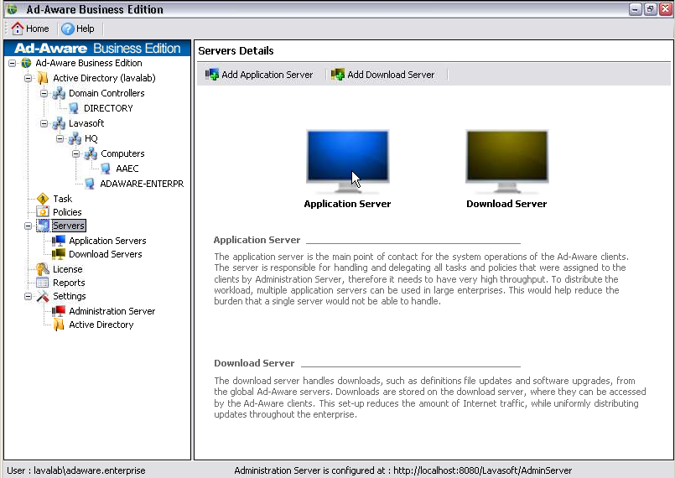Click the bold Download Server label
Screen dimensions: 675x478
pyautogui.click(x=506, y=204)
